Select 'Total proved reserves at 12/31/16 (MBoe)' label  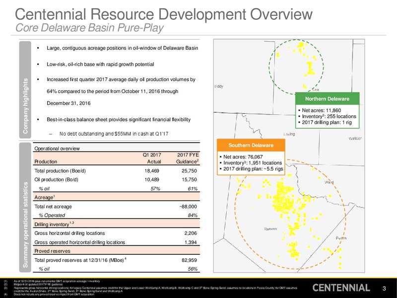point(80,260)
